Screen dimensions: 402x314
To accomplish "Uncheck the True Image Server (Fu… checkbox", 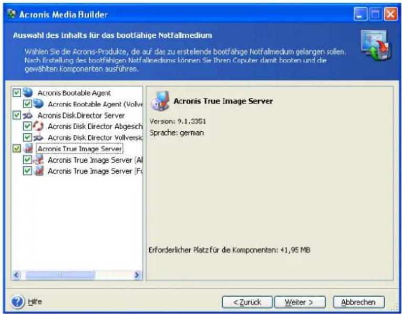I will point(27,171).
